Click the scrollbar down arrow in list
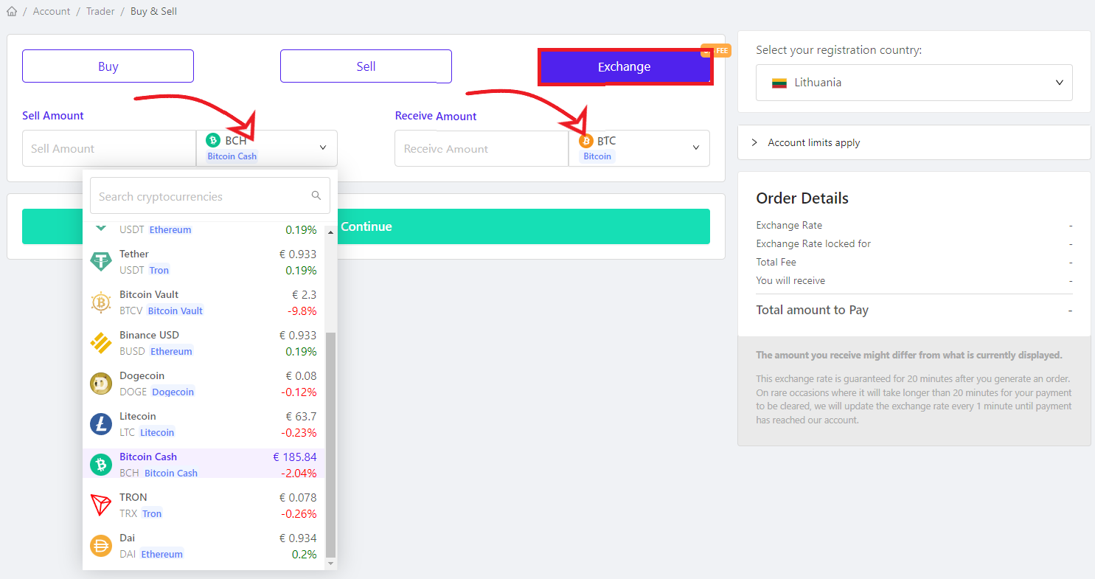Image resolution: width=1095 pixels, height=579 pixels. [x=330, y=564]
